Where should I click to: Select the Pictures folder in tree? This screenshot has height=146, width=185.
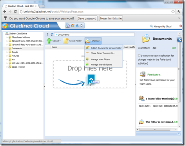15,56
